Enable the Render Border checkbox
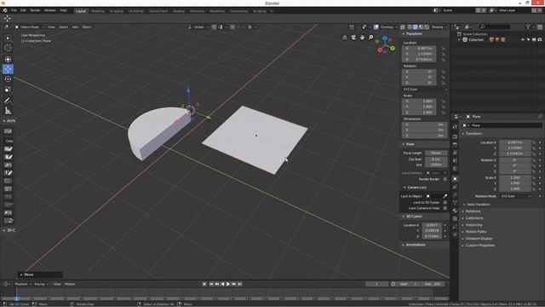 click(x=445, y=179)
